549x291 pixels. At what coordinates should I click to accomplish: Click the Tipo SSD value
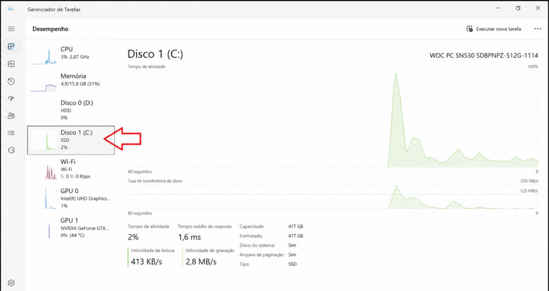(x=292, y=264)
